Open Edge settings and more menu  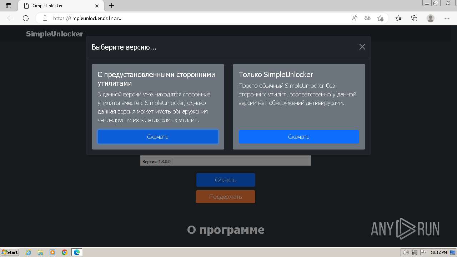(x=447, y=18)
